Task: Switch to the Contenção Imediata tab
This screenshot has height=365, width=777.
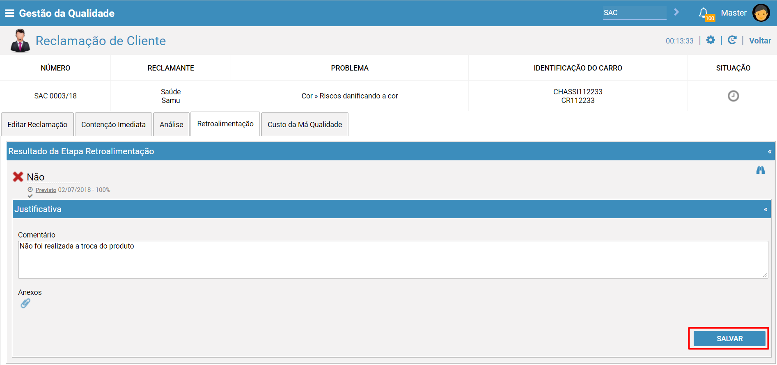Action: point(113,124)
